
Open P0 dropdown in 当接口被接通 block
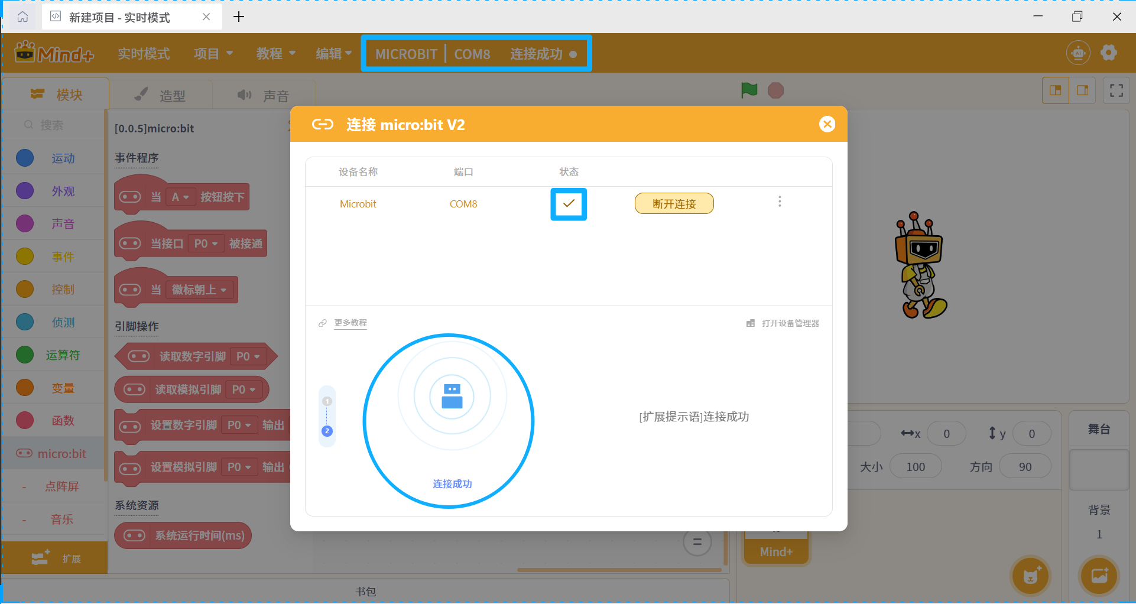pos(206,243)
